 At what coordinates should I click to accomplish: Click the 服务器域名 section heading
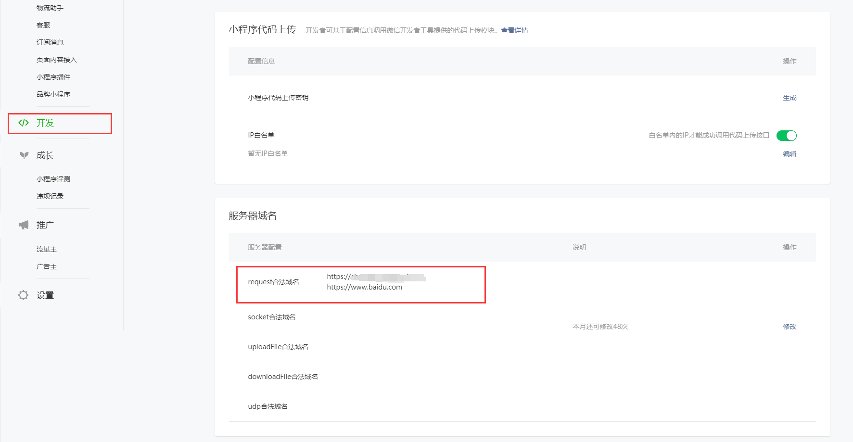[253, 215]
